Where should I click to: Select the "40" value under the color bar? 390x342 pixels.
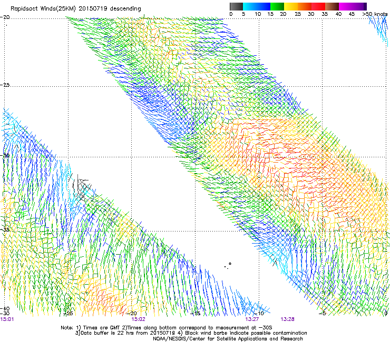pos(338,14)
